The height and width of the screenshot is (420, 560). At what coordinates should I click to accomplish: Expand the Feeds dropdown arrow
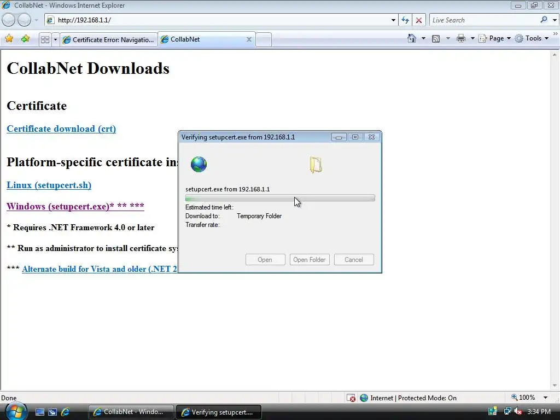point(448,38)
